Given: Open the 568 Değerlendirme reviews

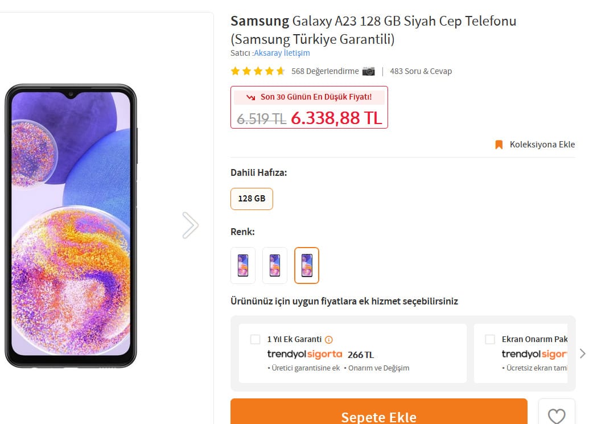Looking at the screenshot, I should click(x=325, y=71).
